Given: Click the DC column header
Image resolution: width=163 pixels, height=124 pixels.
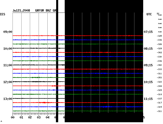Looking at the screenshot, I should tap(158, 14).
